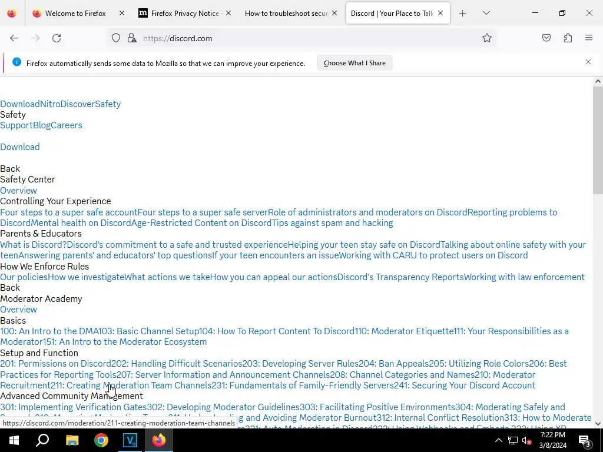Open the Nitro link

[x=50, y=104]
